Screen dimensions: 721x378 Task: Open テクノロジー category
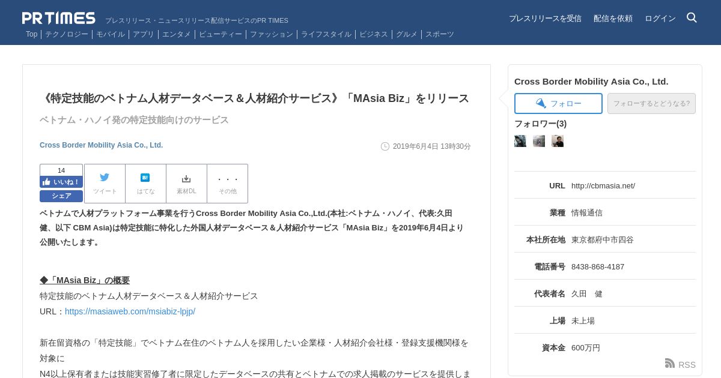67,34
